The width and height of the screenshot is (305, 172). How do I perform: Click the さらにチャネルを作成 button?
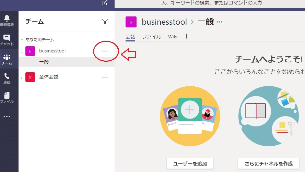(268, 163)
